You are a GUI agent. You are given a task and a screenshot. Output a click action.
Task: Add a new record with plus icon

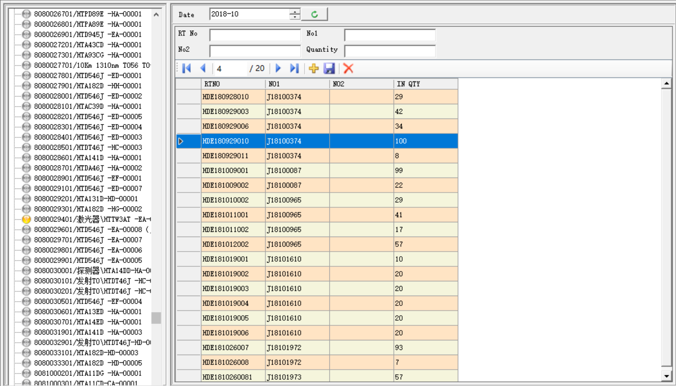click(x=313, y=68)
